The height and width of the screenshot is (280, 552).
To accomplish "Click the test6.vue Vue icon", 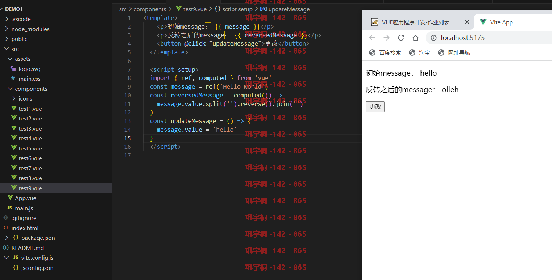I will point(14,158).
